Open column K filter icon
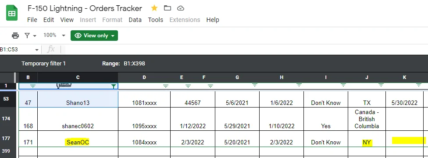The height and width of the screenshot is (158, 428). pos(419,85)
